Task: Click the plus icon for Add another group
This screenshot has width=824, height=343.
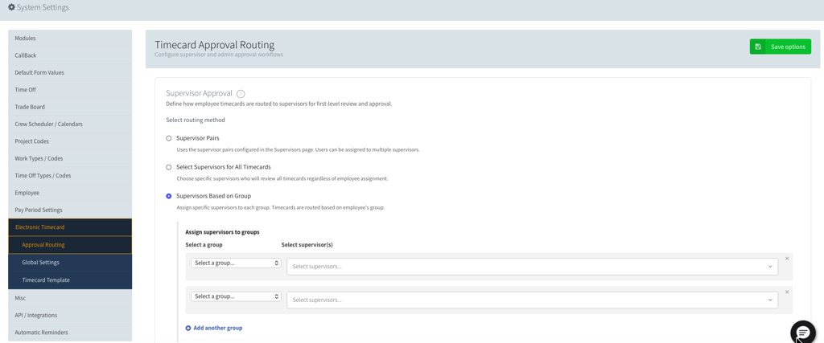Action: click(188, 328)
